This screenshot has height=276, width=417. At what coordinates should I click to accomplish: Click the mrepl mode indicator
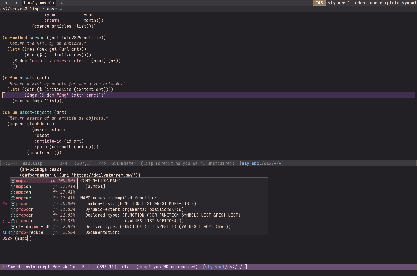(145, 267)
